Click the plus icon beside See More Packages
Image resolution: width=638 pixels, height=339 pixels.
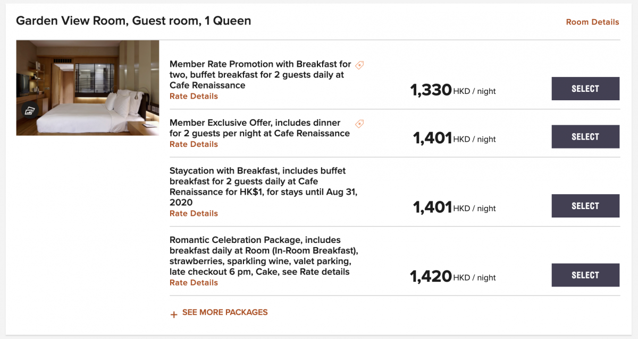pos(173,314)
